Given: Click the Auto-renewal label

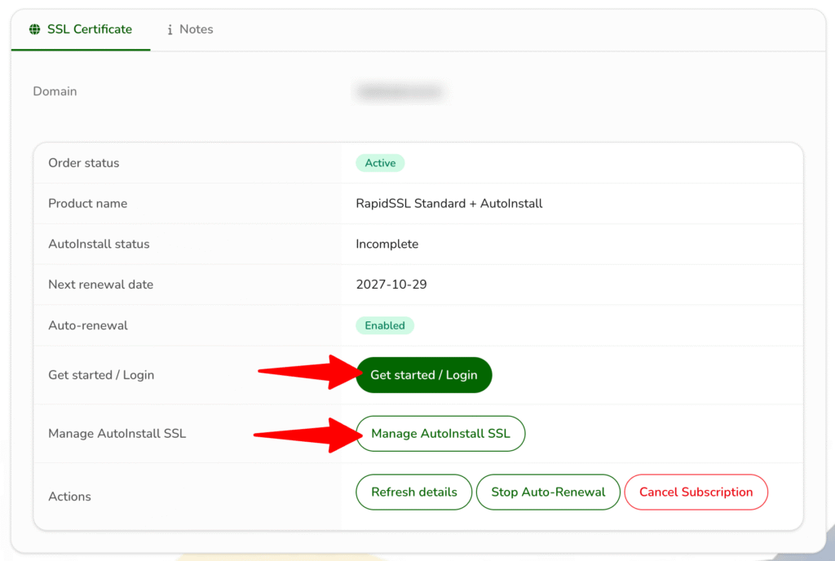Looking at the screenshot, I should [88, 325].
